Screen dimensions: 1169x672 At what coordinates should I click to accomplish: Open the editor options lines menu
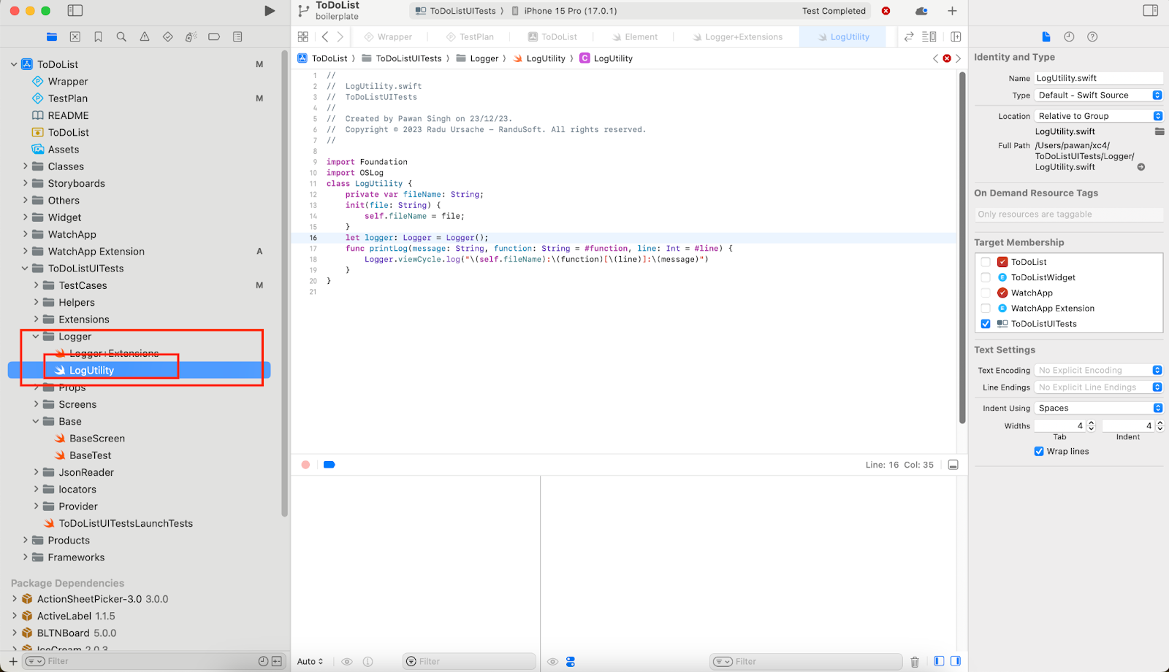tap(929, 36)
